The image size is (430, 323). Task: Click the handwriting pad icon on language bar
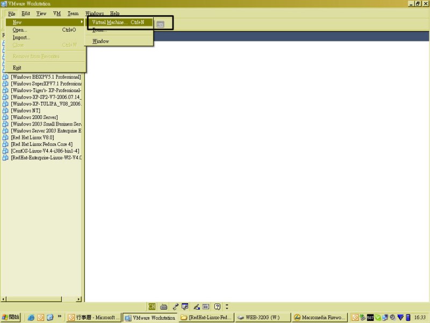pos(185,306)
